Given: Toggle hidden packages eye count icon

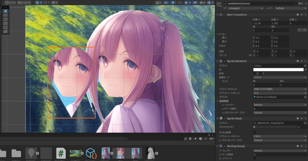Looking at the screenshot, I should [x=211, y=139].
